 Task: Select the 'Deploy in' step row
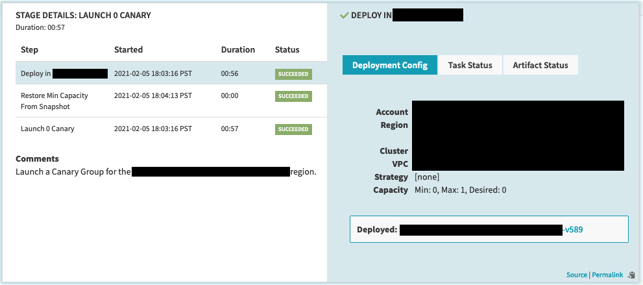tap(171, 73)
